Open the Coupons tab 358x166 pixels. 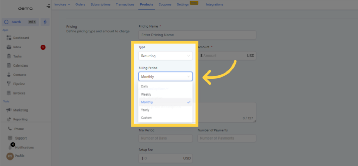click(x=165, y=4)
